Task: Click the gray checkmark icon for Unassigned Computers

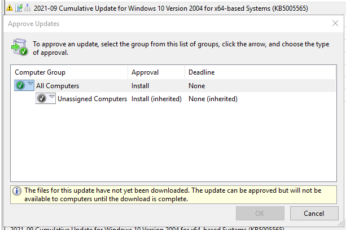Action: click(x=41, y=98)
